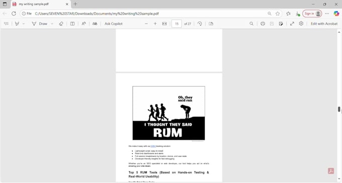Open PDF viewer settings gear
The height and width of the screenshot is (183, 342).
click(301, 23)
